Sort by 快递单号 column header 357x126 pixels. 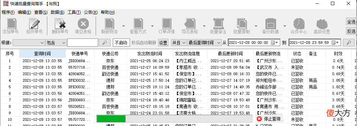point(80,54)
